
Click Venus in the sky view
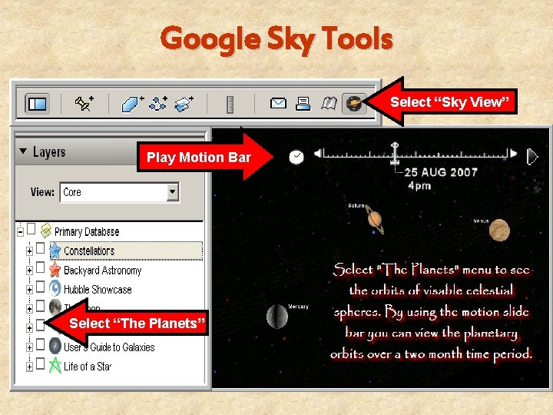499,231
